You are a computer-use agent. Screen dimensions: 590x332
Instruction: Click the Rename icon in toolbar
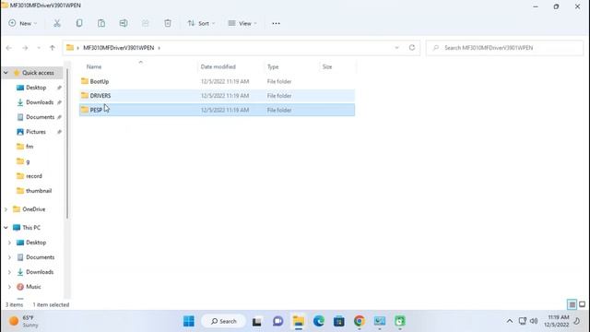coord(124,23)
